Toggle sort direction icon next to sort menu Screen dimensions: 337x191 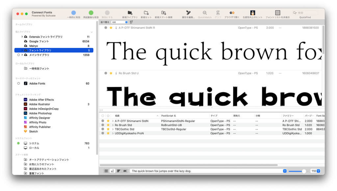(131, 22)
